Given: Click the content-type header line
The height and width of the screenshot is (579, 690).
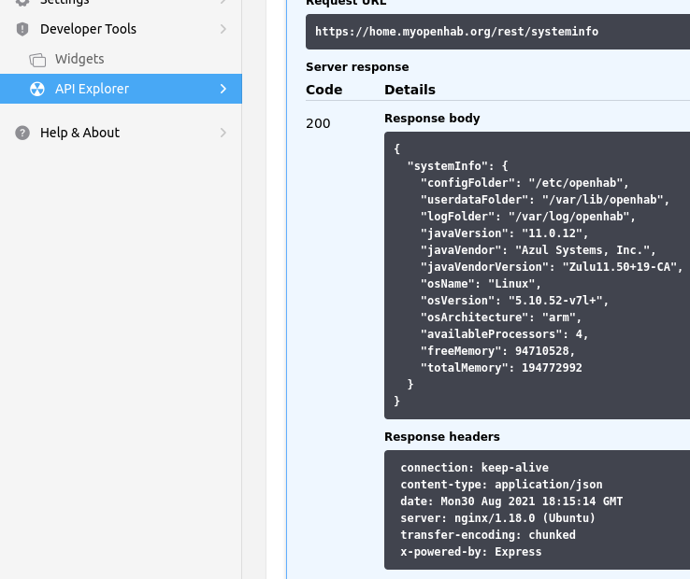Looking at the screenshot, I should [501, 485].
